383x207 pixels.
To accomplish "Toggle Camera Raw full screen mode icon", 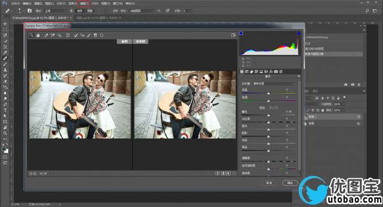I will point(233,35).
